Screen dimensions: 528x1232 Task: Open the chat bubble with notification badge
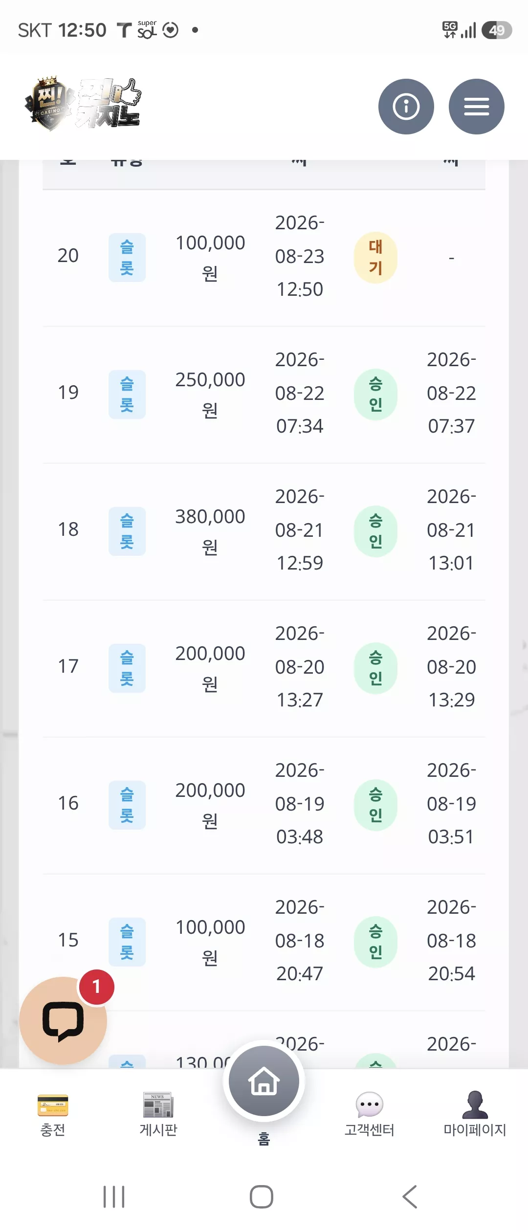(x=63, y=1020)
